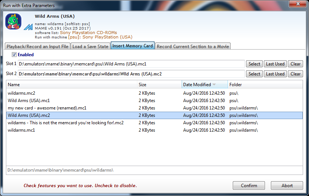309x196 pixels.
Task: Clear the Slot 1 memory card path
Action: 295,64
